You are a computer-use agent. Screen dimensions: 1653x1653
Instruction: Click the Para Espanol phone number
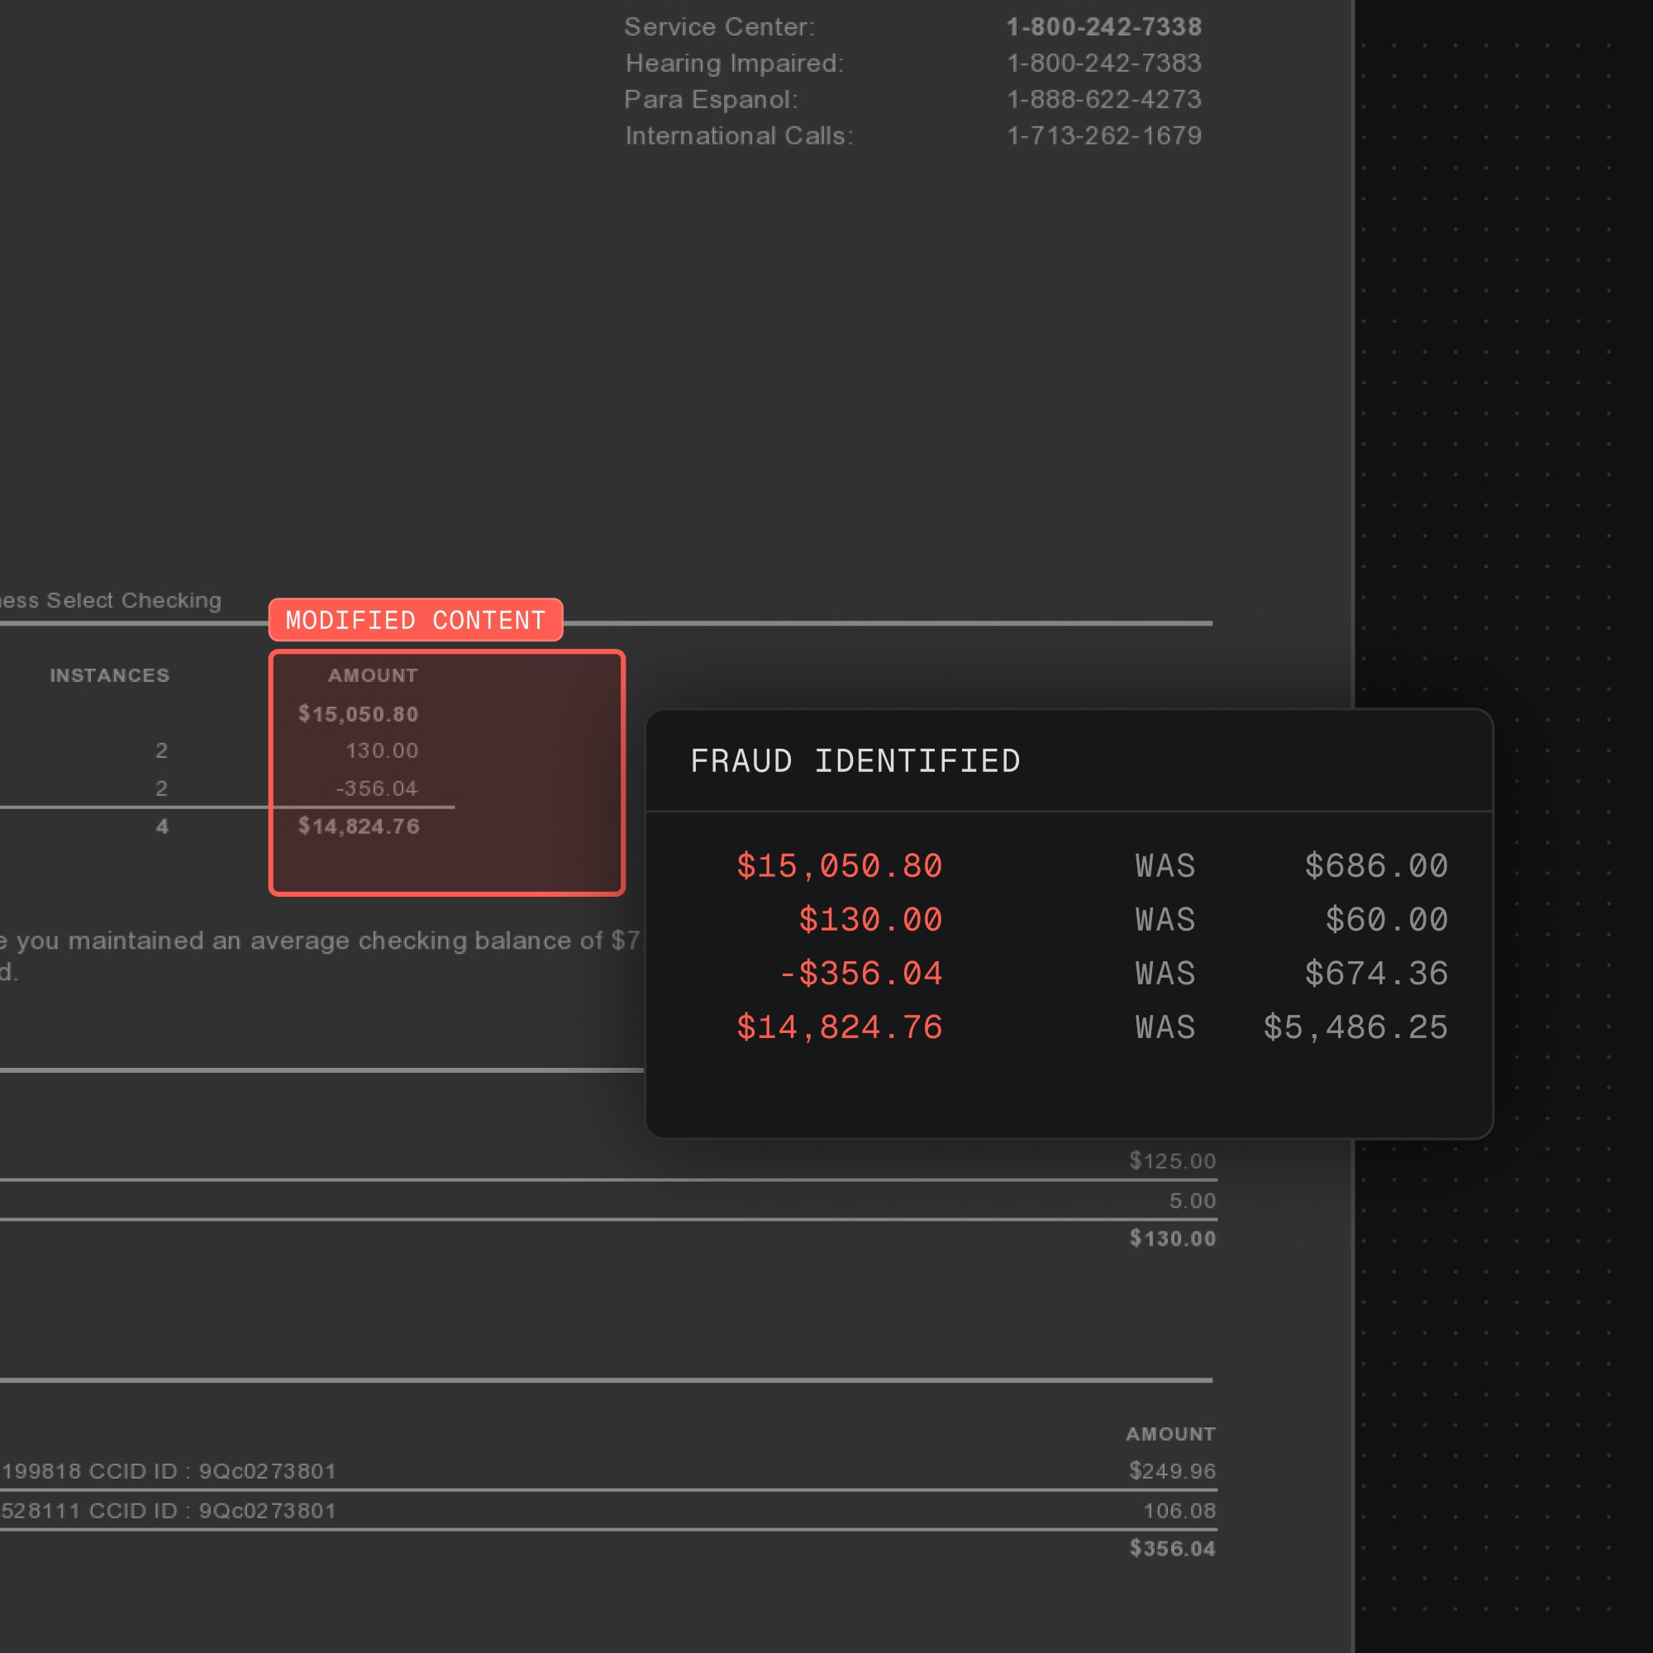point(1103,99)
